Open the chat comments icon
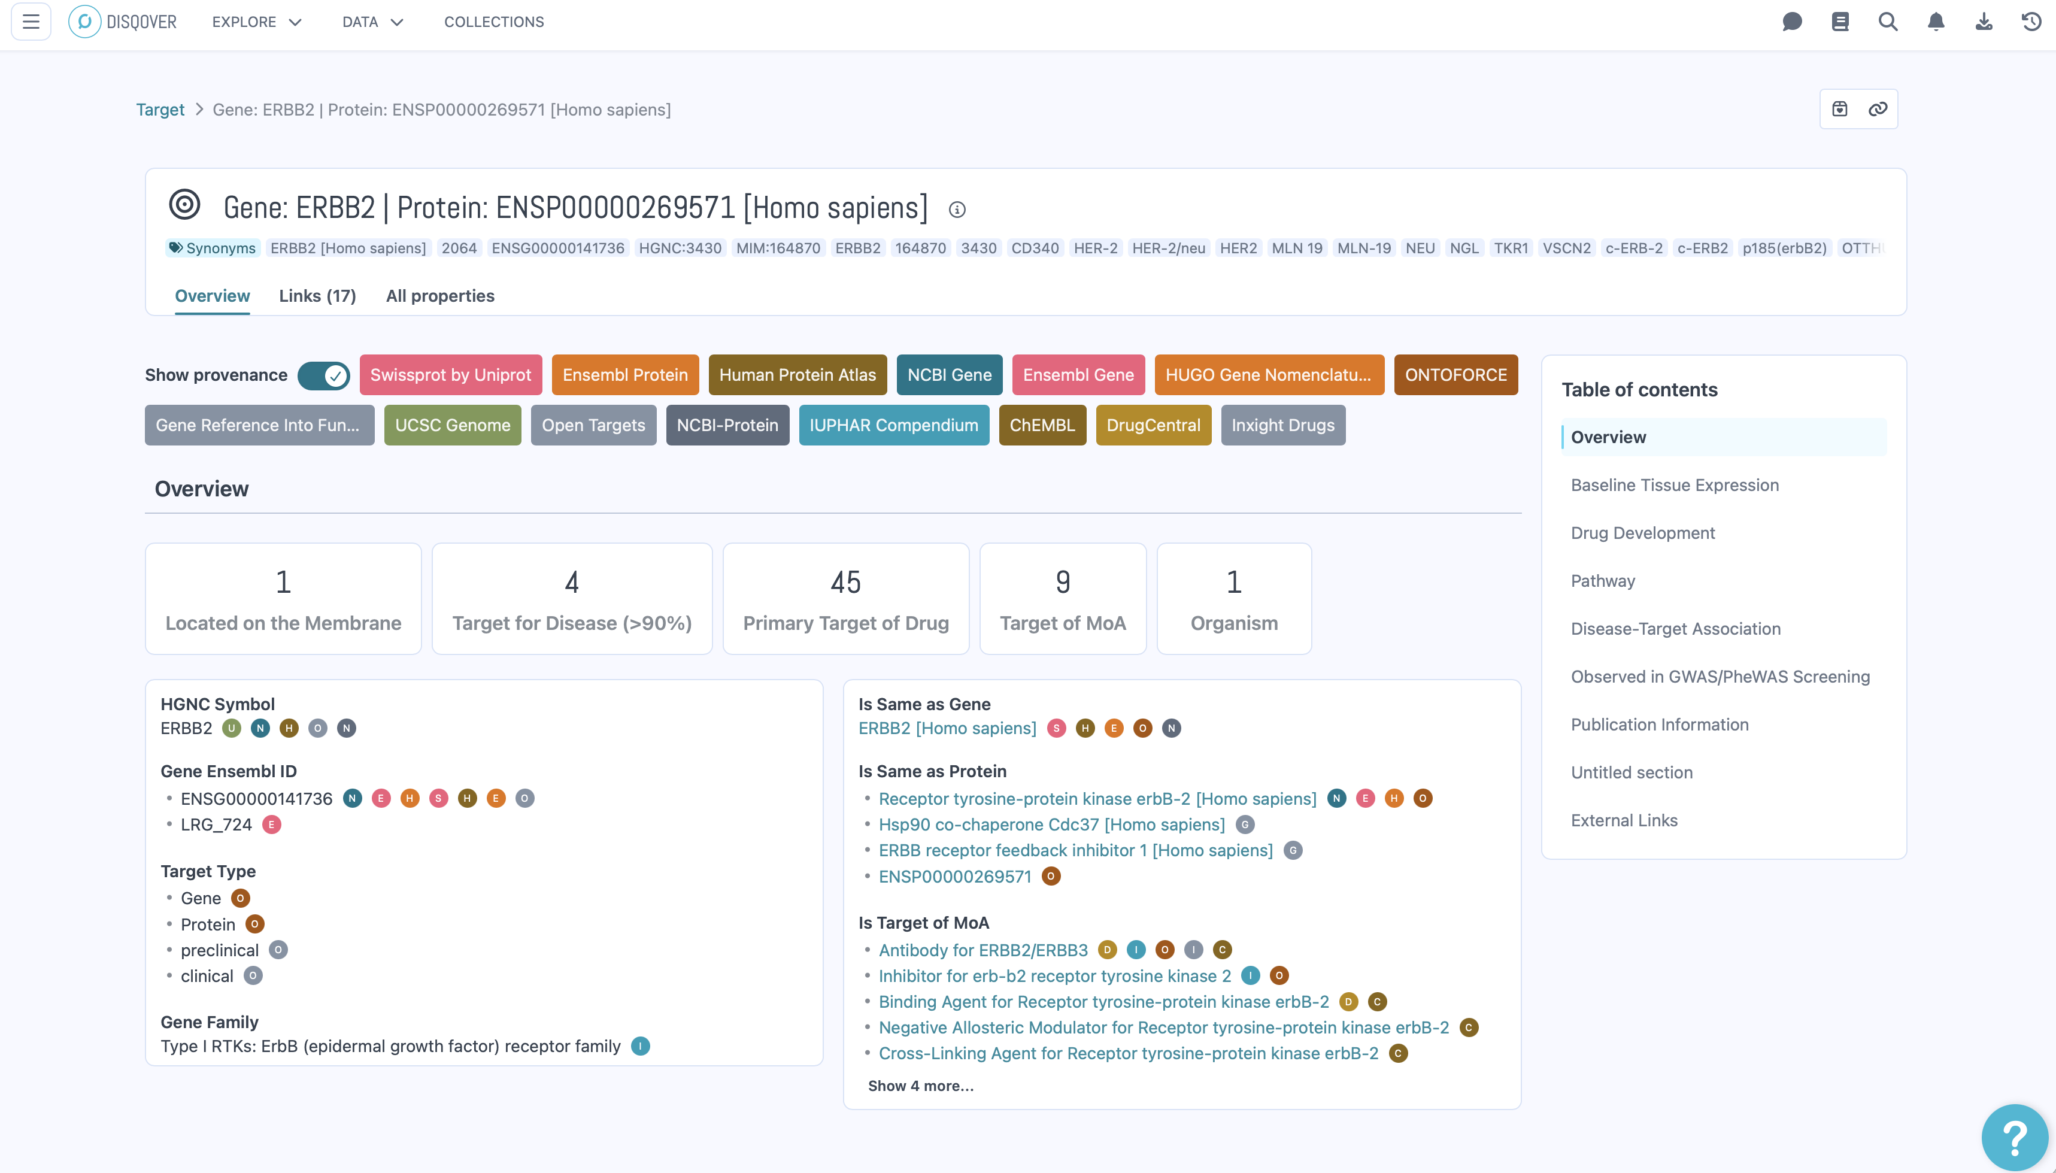2056x1173 pixels. [1792, 22]
